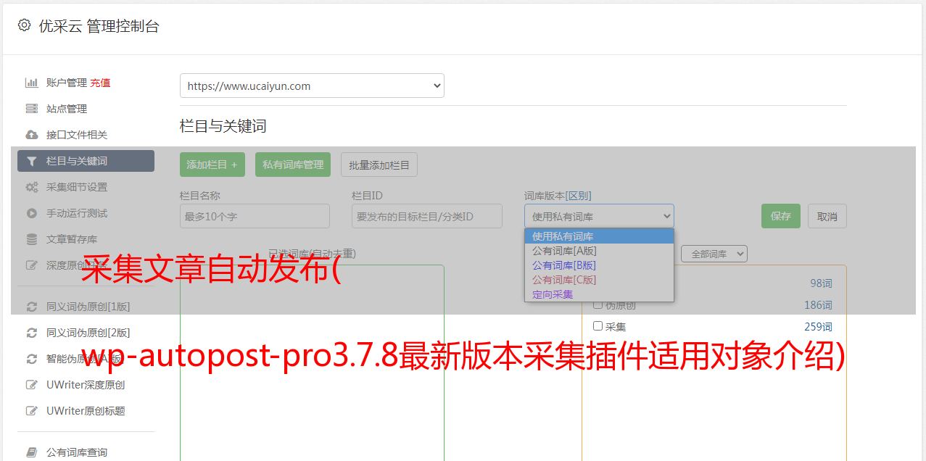
Task: Choose 公有词库[C版] from the open list
Action: 599,280
